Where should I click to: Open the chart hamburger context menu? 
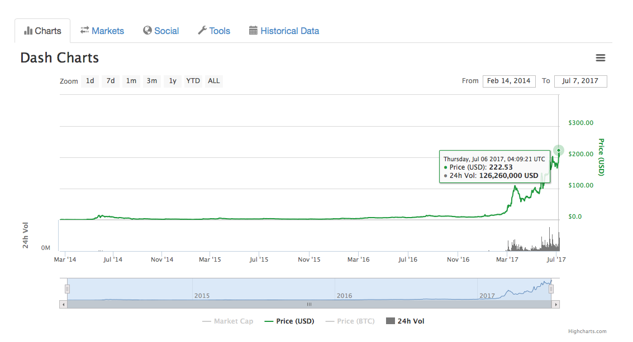pos(600,57)
